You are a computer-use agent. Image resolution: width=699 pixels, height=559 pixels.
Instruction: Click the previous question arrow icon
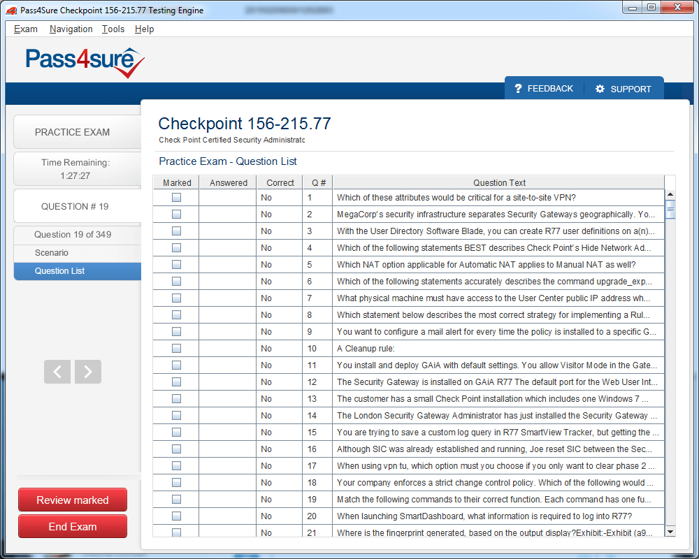[57, 372]
